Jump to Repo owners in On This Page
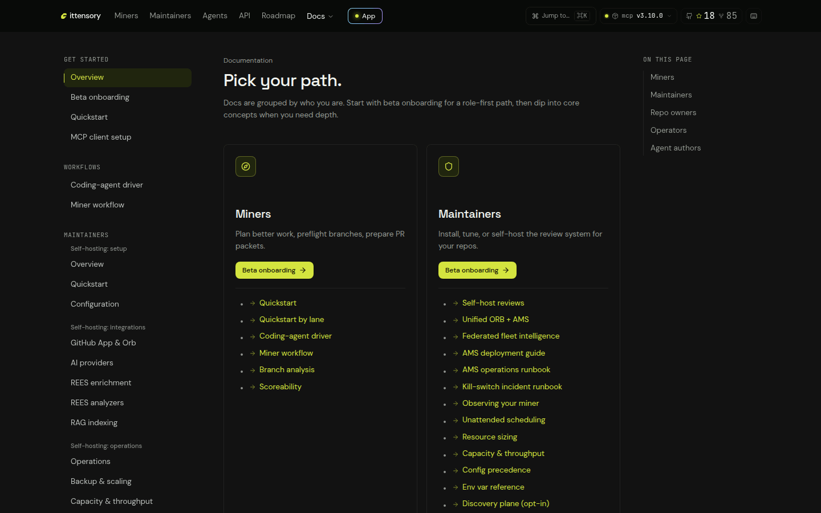Image resolution: width=821 pixels, height=513 pixels. click(x=673, y=113)
